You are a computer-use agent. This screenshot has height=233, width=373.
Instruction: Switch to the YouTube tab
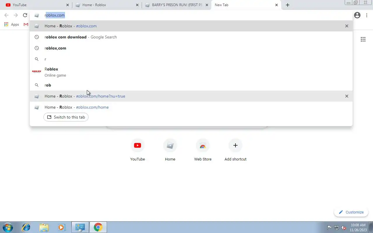click(x=36, y=5)
